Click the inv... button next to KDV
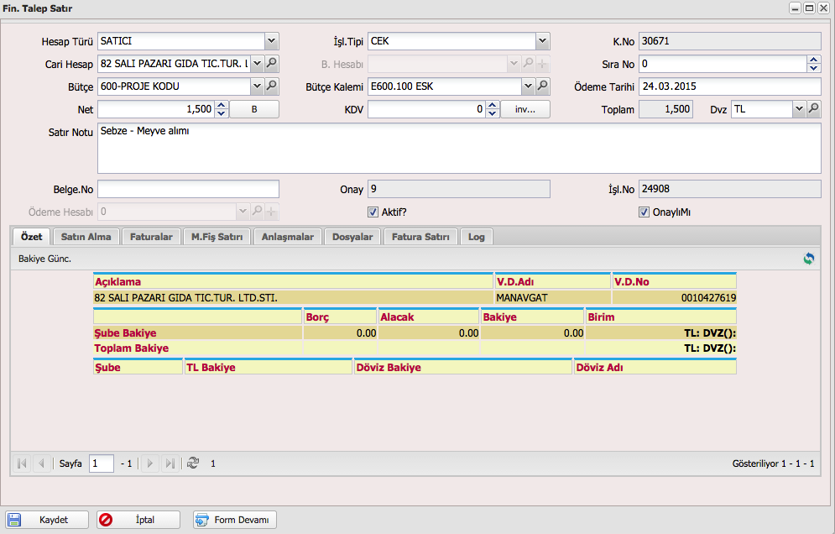The image size is (835, 534). 525,109
